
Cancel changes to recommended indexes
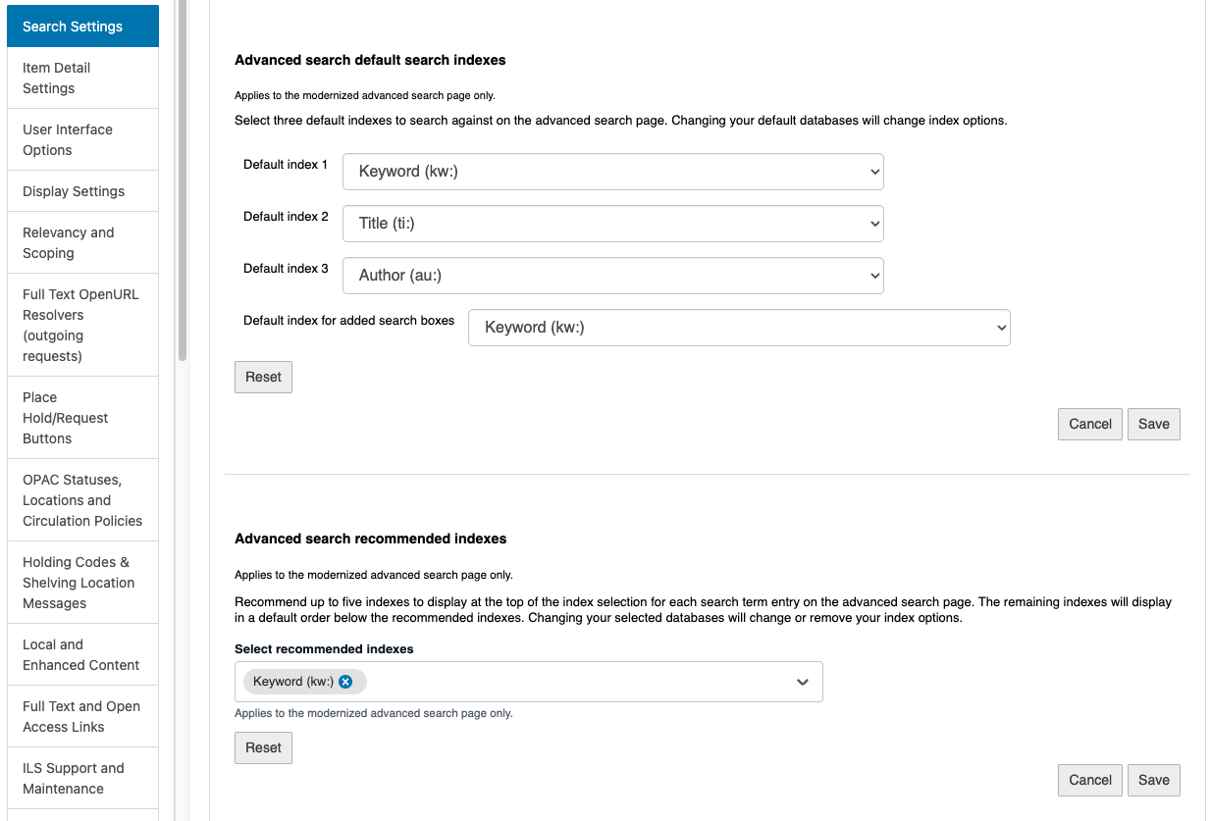[x=1089, y=780]
